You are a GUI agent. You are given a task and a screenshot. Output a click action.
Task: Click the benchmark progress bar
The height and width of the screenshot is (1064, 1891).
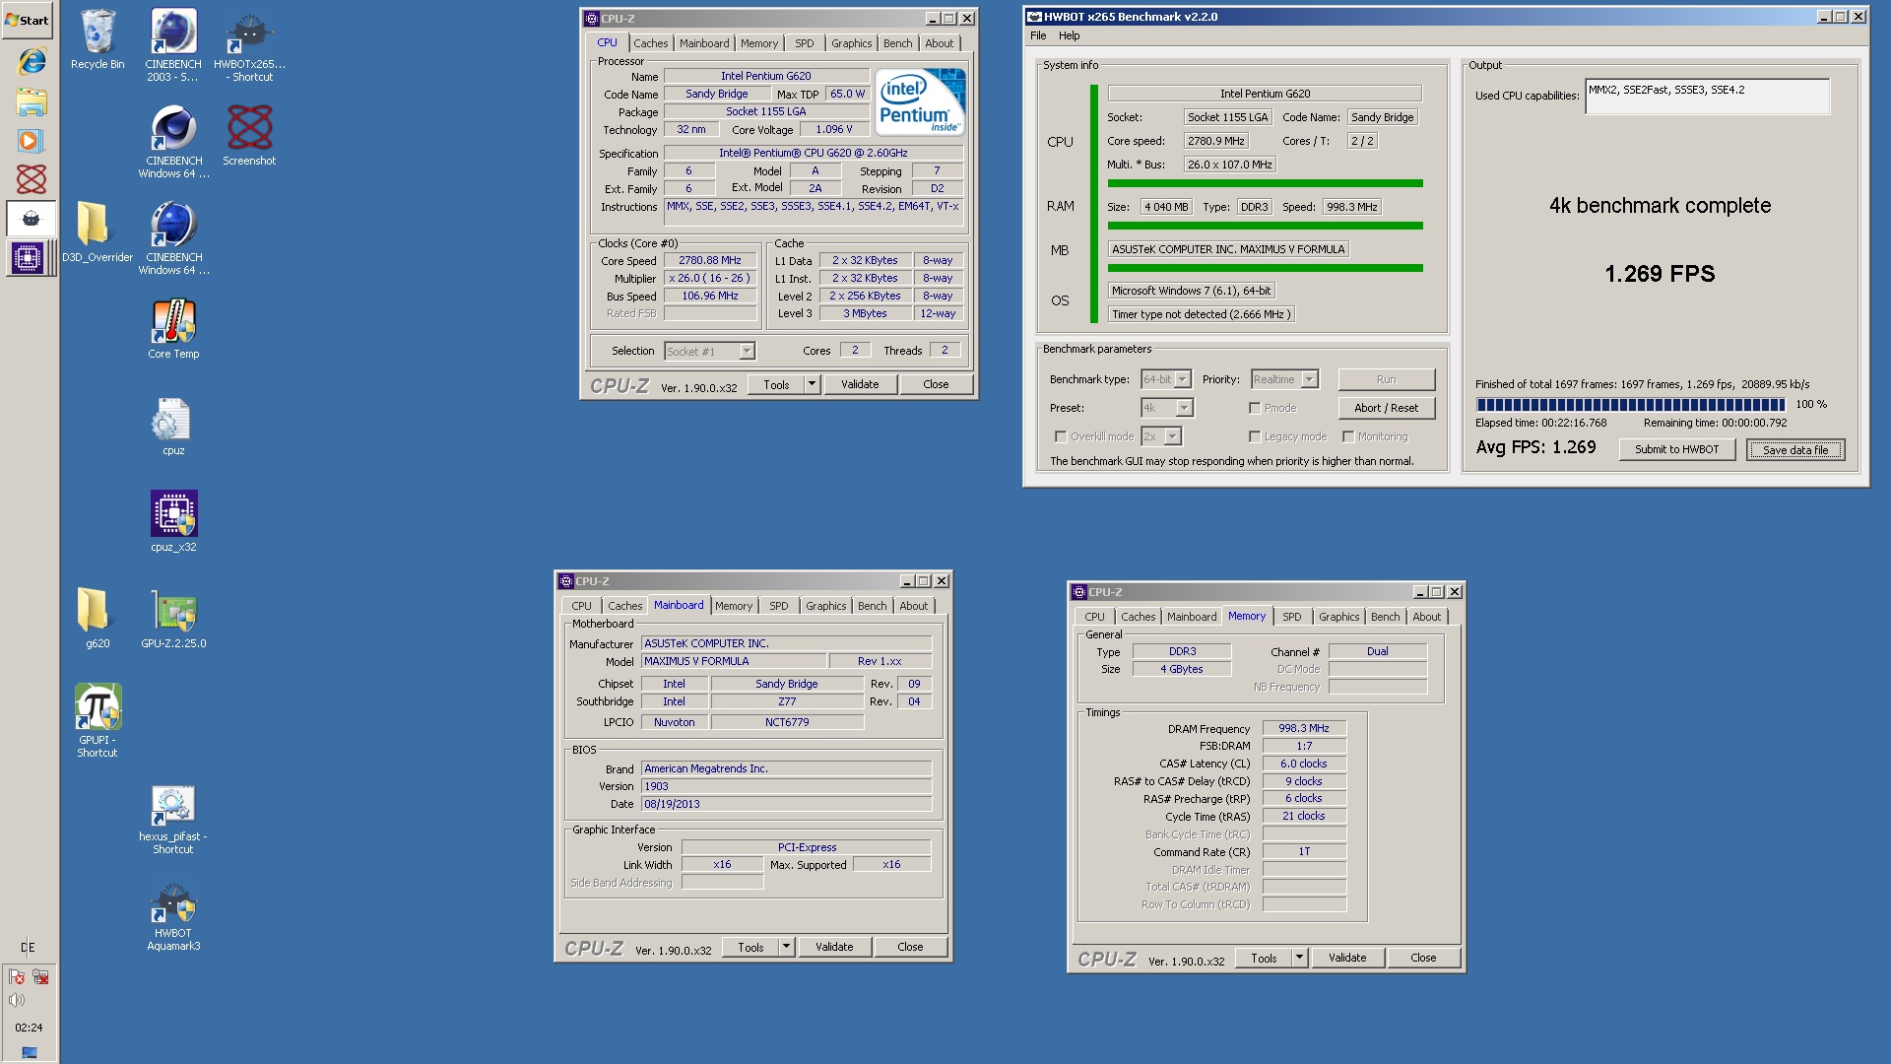coord(1630,404)
